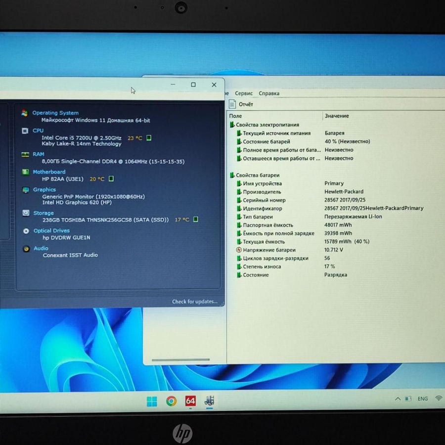
Task: Open the Operating System section link
Action: (55, 113)
